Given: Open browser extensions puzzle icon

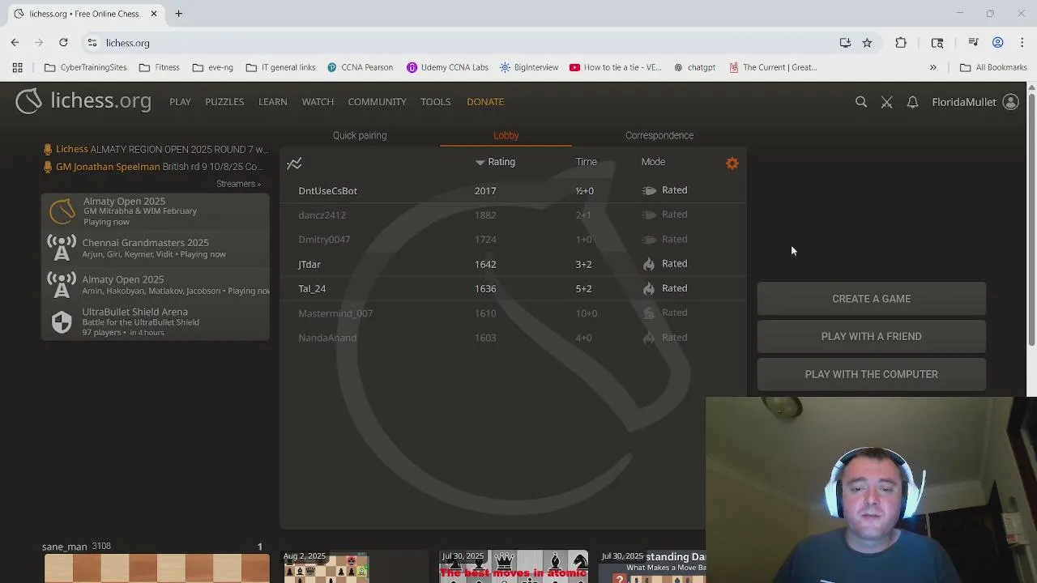Looking at the screenshot, I should 901,43.
